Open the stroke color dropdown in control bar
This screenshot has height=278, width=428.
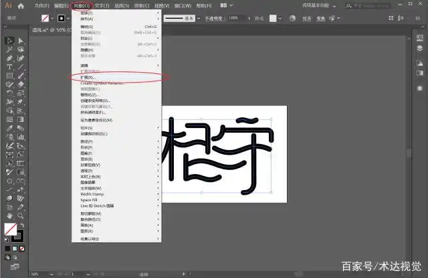pyautogui.click(x=68, y=19)
